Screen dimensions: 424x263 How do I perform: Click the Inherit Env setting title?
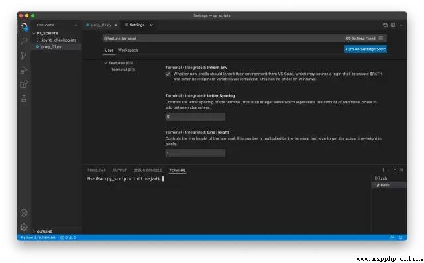pyautogui.click(x=196, y=68)
